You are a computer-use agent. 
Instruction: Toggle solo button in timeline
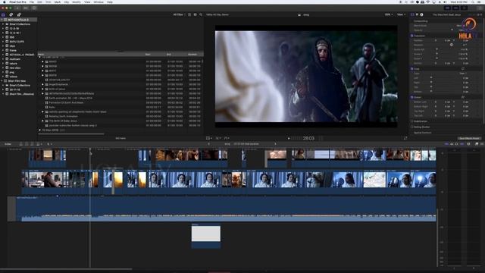coord(457,144)
